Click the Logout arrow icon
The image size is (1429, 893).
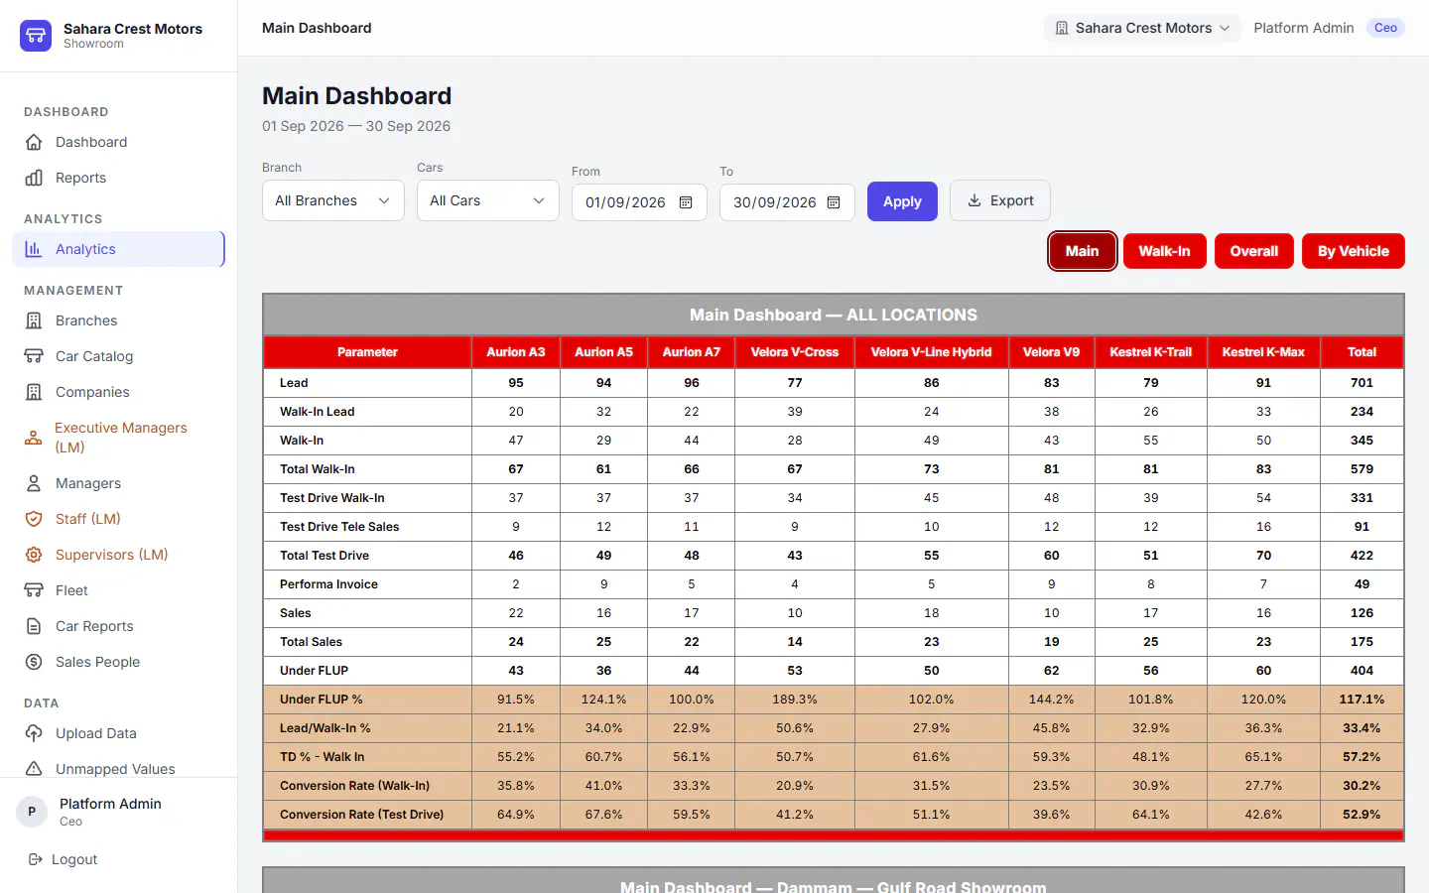click(x=36, y=859)
